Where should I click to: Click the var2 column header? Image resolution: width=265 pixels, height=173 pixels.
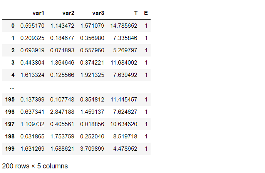pos(68,13)
